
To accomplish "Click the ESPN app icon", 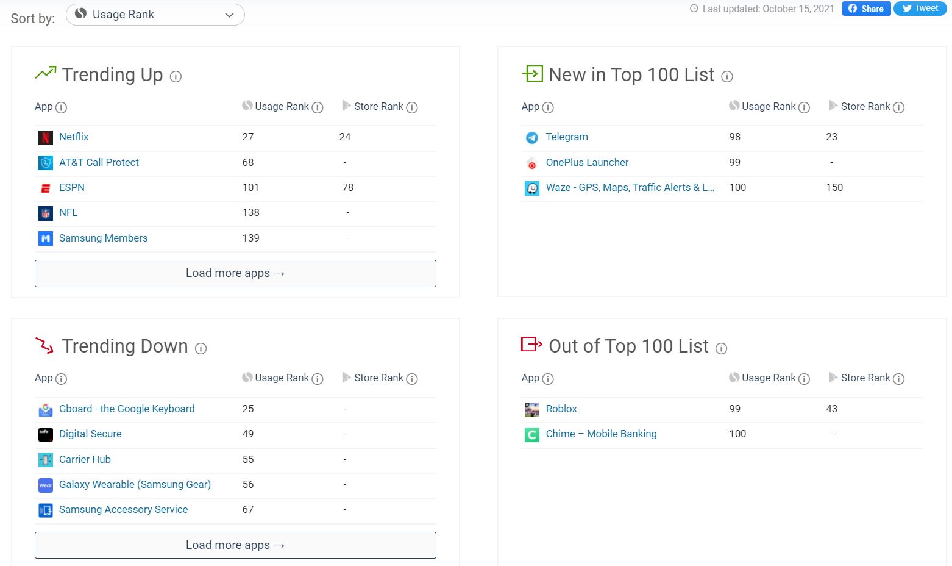I will [x=46, y=188].
